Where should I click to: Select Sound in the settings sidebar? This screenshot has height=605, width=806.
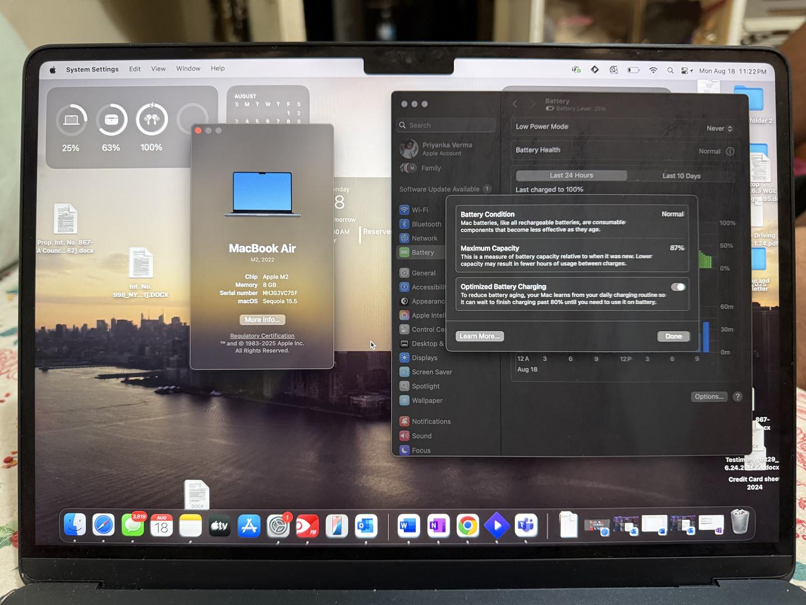[416, 436]
